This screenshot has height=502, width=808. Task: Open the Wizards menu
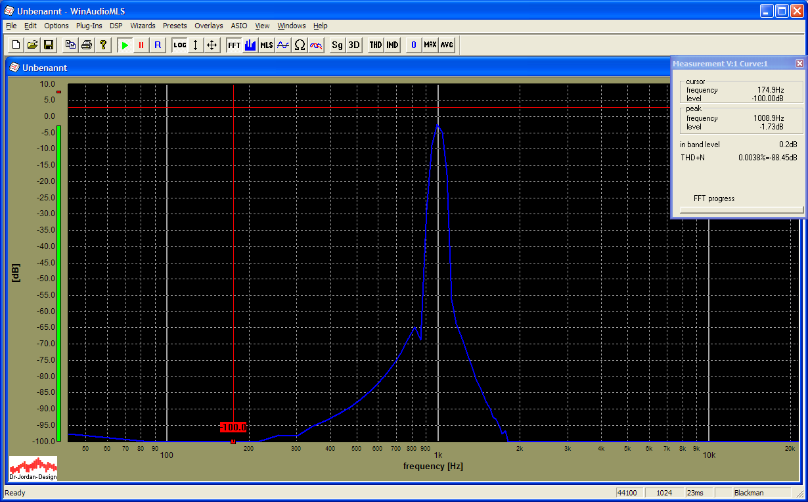(143, 26)
